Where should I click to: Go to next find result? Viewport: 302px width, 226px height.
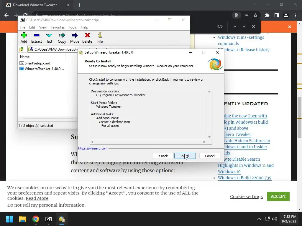pos(244,26)
